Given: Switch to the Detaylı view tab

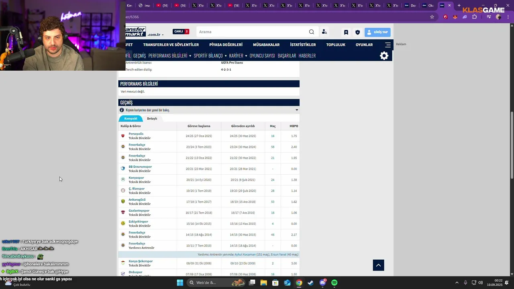Looking at the screenshot, I should click(152, 118).
